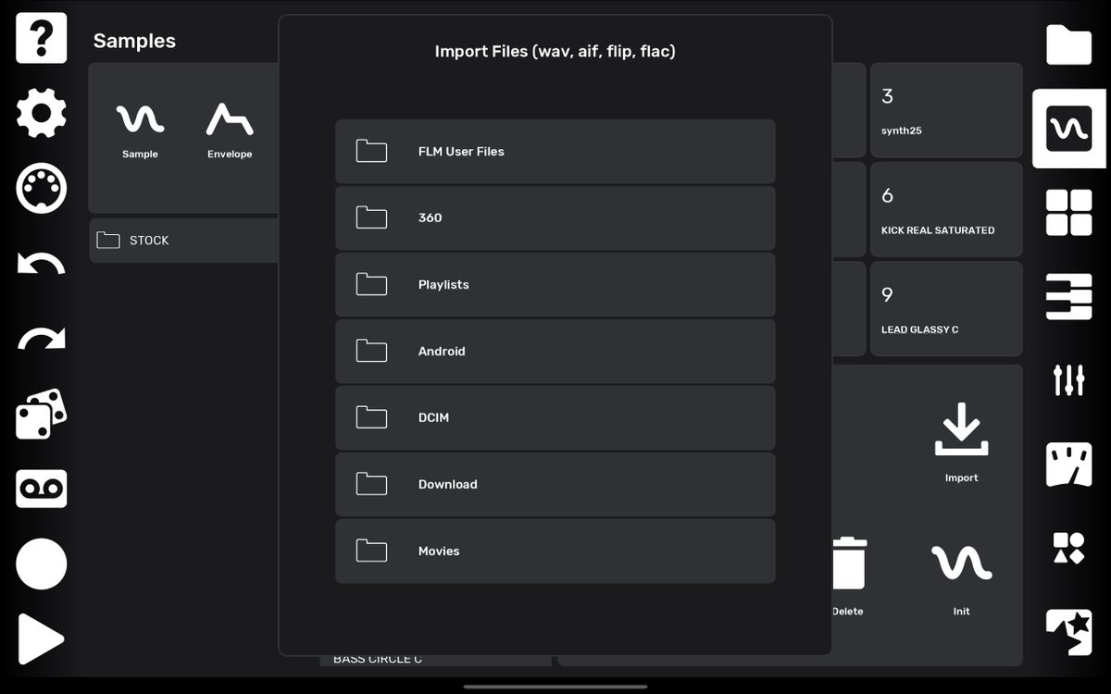The height and width of the screenshot is (694, 1111).
Task: Select the Sample wave icon
Action: [140, 130]
